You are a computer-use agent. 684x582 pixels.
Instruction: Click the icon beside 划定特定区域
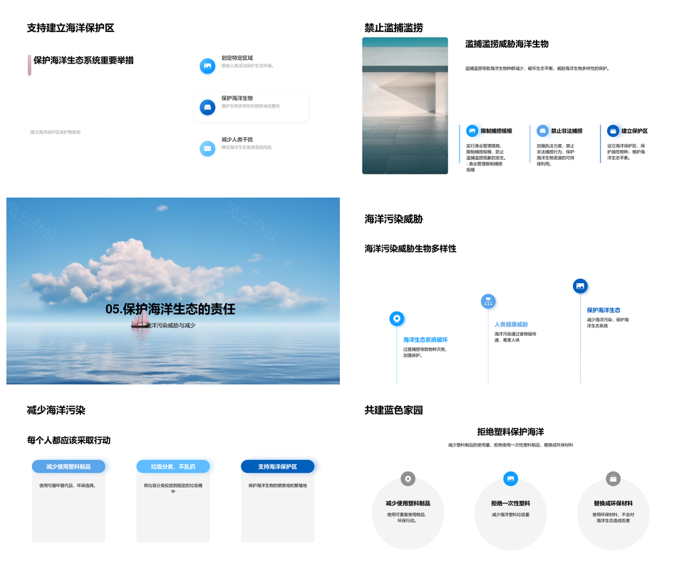click(x=207, y=66)
